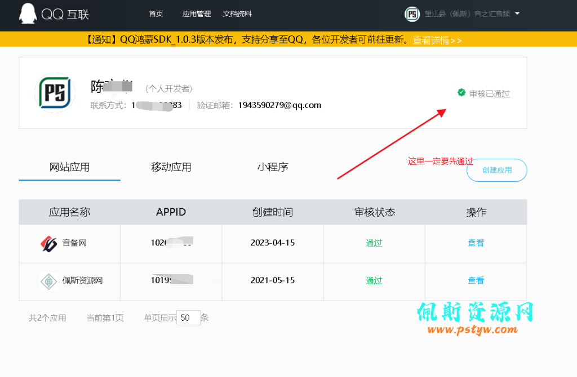Switch to the 网站应用 tab
The height and width of the screenshot is (377, 577).
tap(69, 167)
